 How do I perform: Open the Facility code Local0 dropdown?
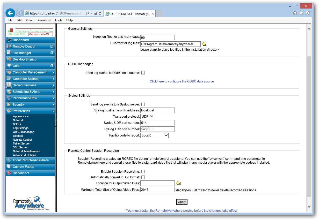click(155, 135)
